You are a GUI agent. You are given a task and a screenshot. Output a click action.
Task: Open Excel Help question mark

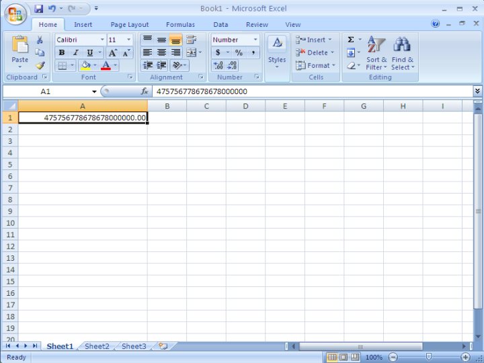pos(435,24)
